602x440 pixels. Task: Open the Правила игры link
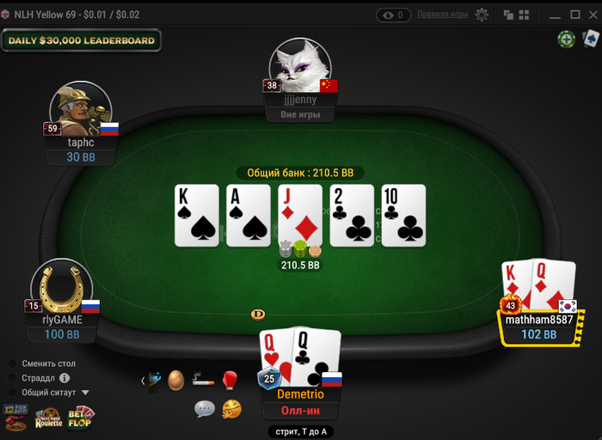click(x=442, y=15)
